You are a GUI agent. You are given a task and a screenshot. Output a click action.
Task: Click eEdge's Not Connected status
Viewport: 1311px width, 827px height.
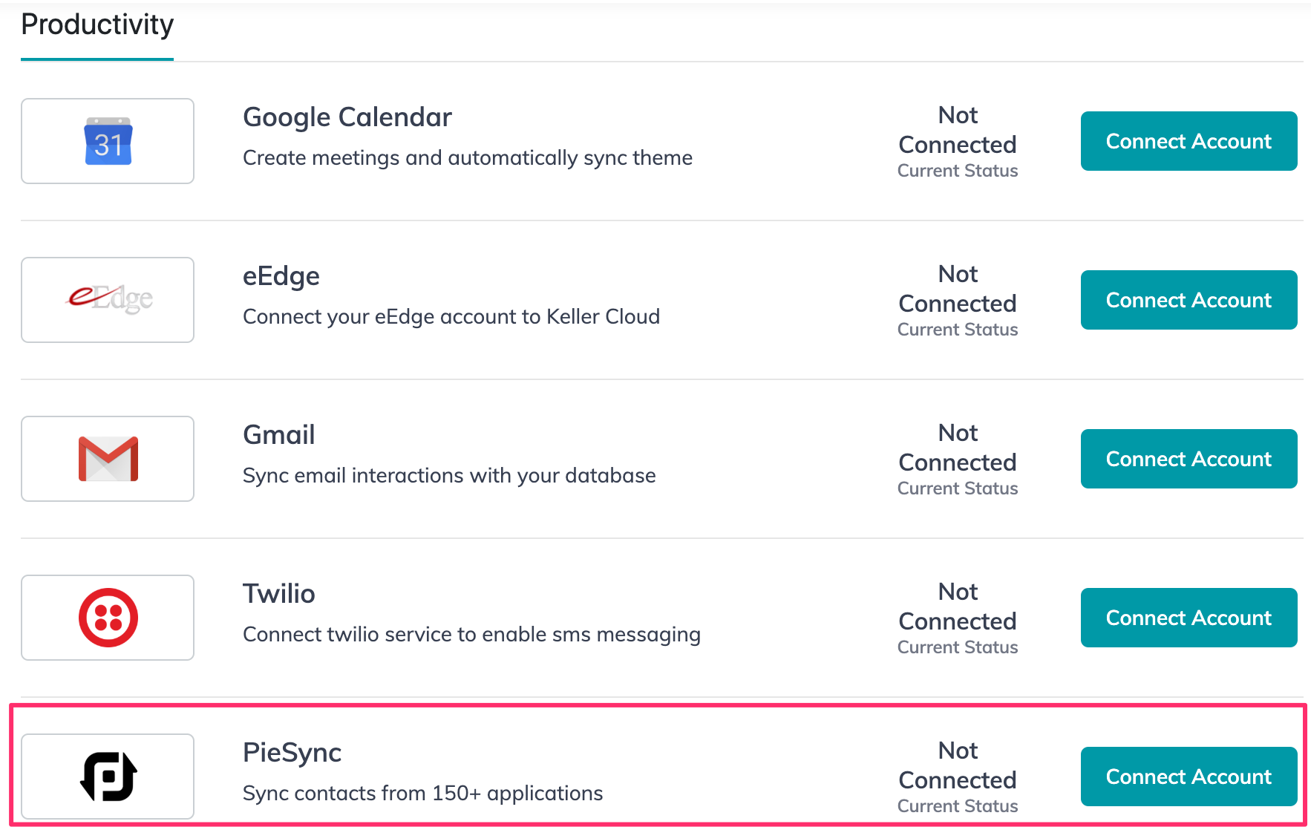point(958,289)
